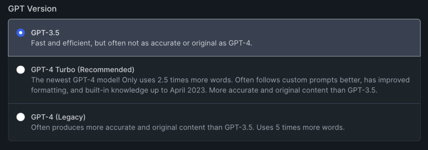Click the GPT-4 (Legacy) option title
The width and height of the screenshot is (428, 150).
point(58,117)
